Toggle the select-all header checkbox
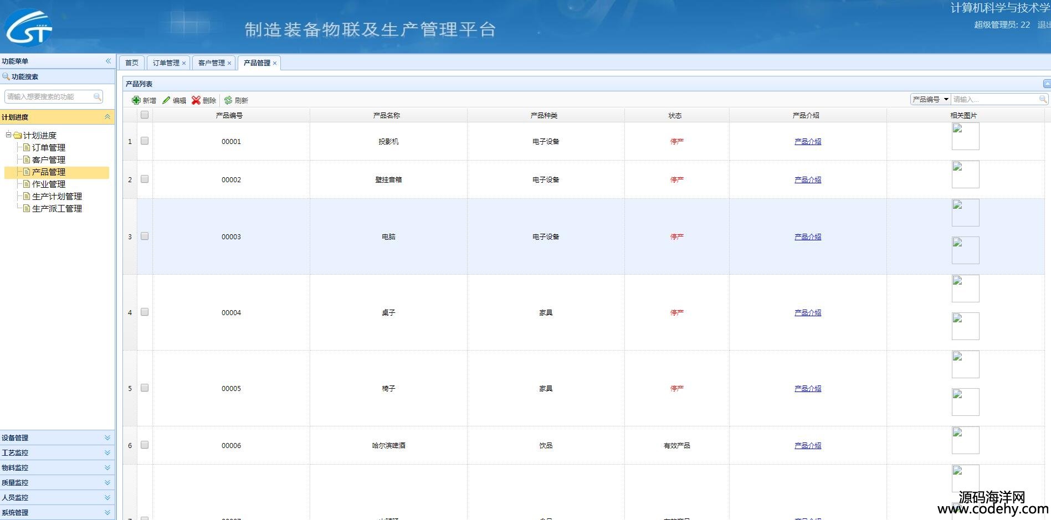This screenshot has width=1051, height=520. (145, 115)
